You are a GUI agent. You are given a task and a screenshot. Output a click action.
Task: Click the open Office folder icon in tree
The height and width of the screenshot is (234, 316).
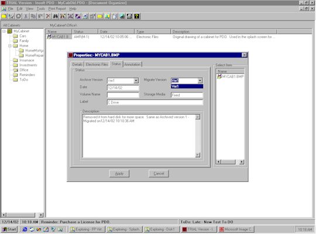coord(16,70)
